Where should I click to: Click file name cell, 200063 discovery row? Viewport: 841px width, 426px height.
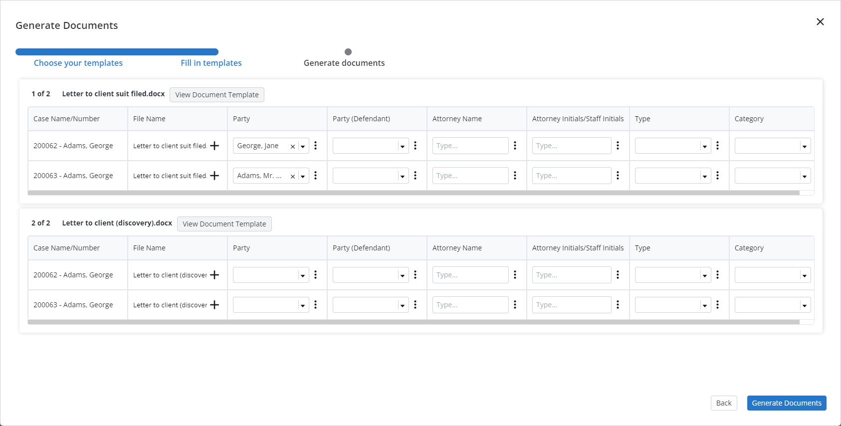[x=170, y=305]
